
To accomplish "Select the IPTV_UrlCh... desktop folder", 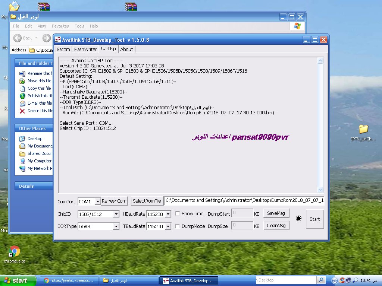I will tap(363, 133).
